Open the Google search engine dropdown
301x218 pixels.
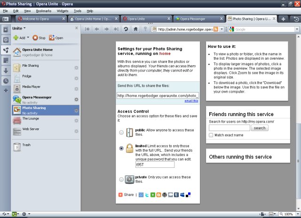(x=231, y=29)
